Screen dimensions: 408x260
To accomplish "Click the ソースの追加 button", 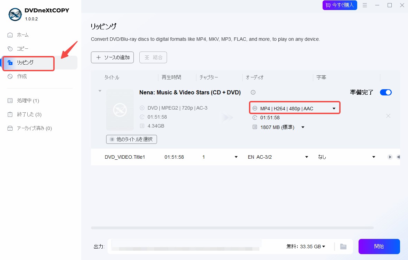I will coord(112,57).
